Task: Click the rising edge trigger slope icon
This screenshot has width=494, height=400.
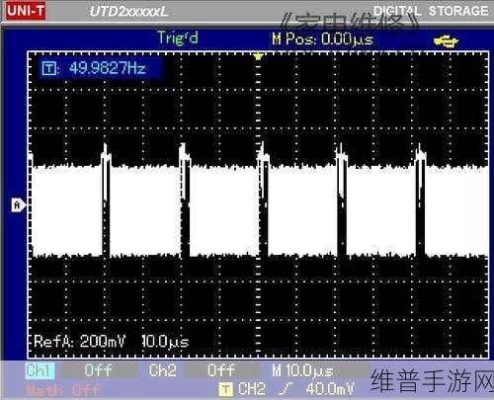Action: click(286, 389)
